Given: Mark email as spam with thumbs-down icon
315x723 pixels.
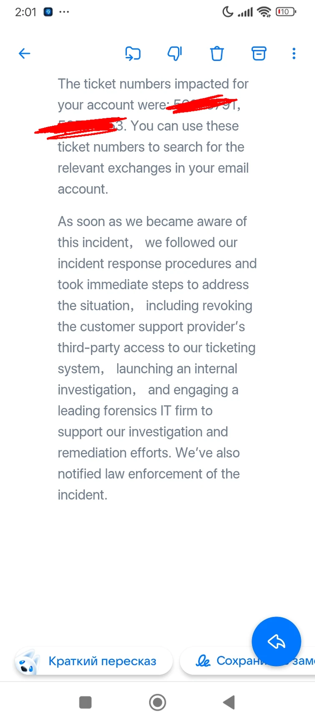Looking at the screenshot, I should [174, 53].
